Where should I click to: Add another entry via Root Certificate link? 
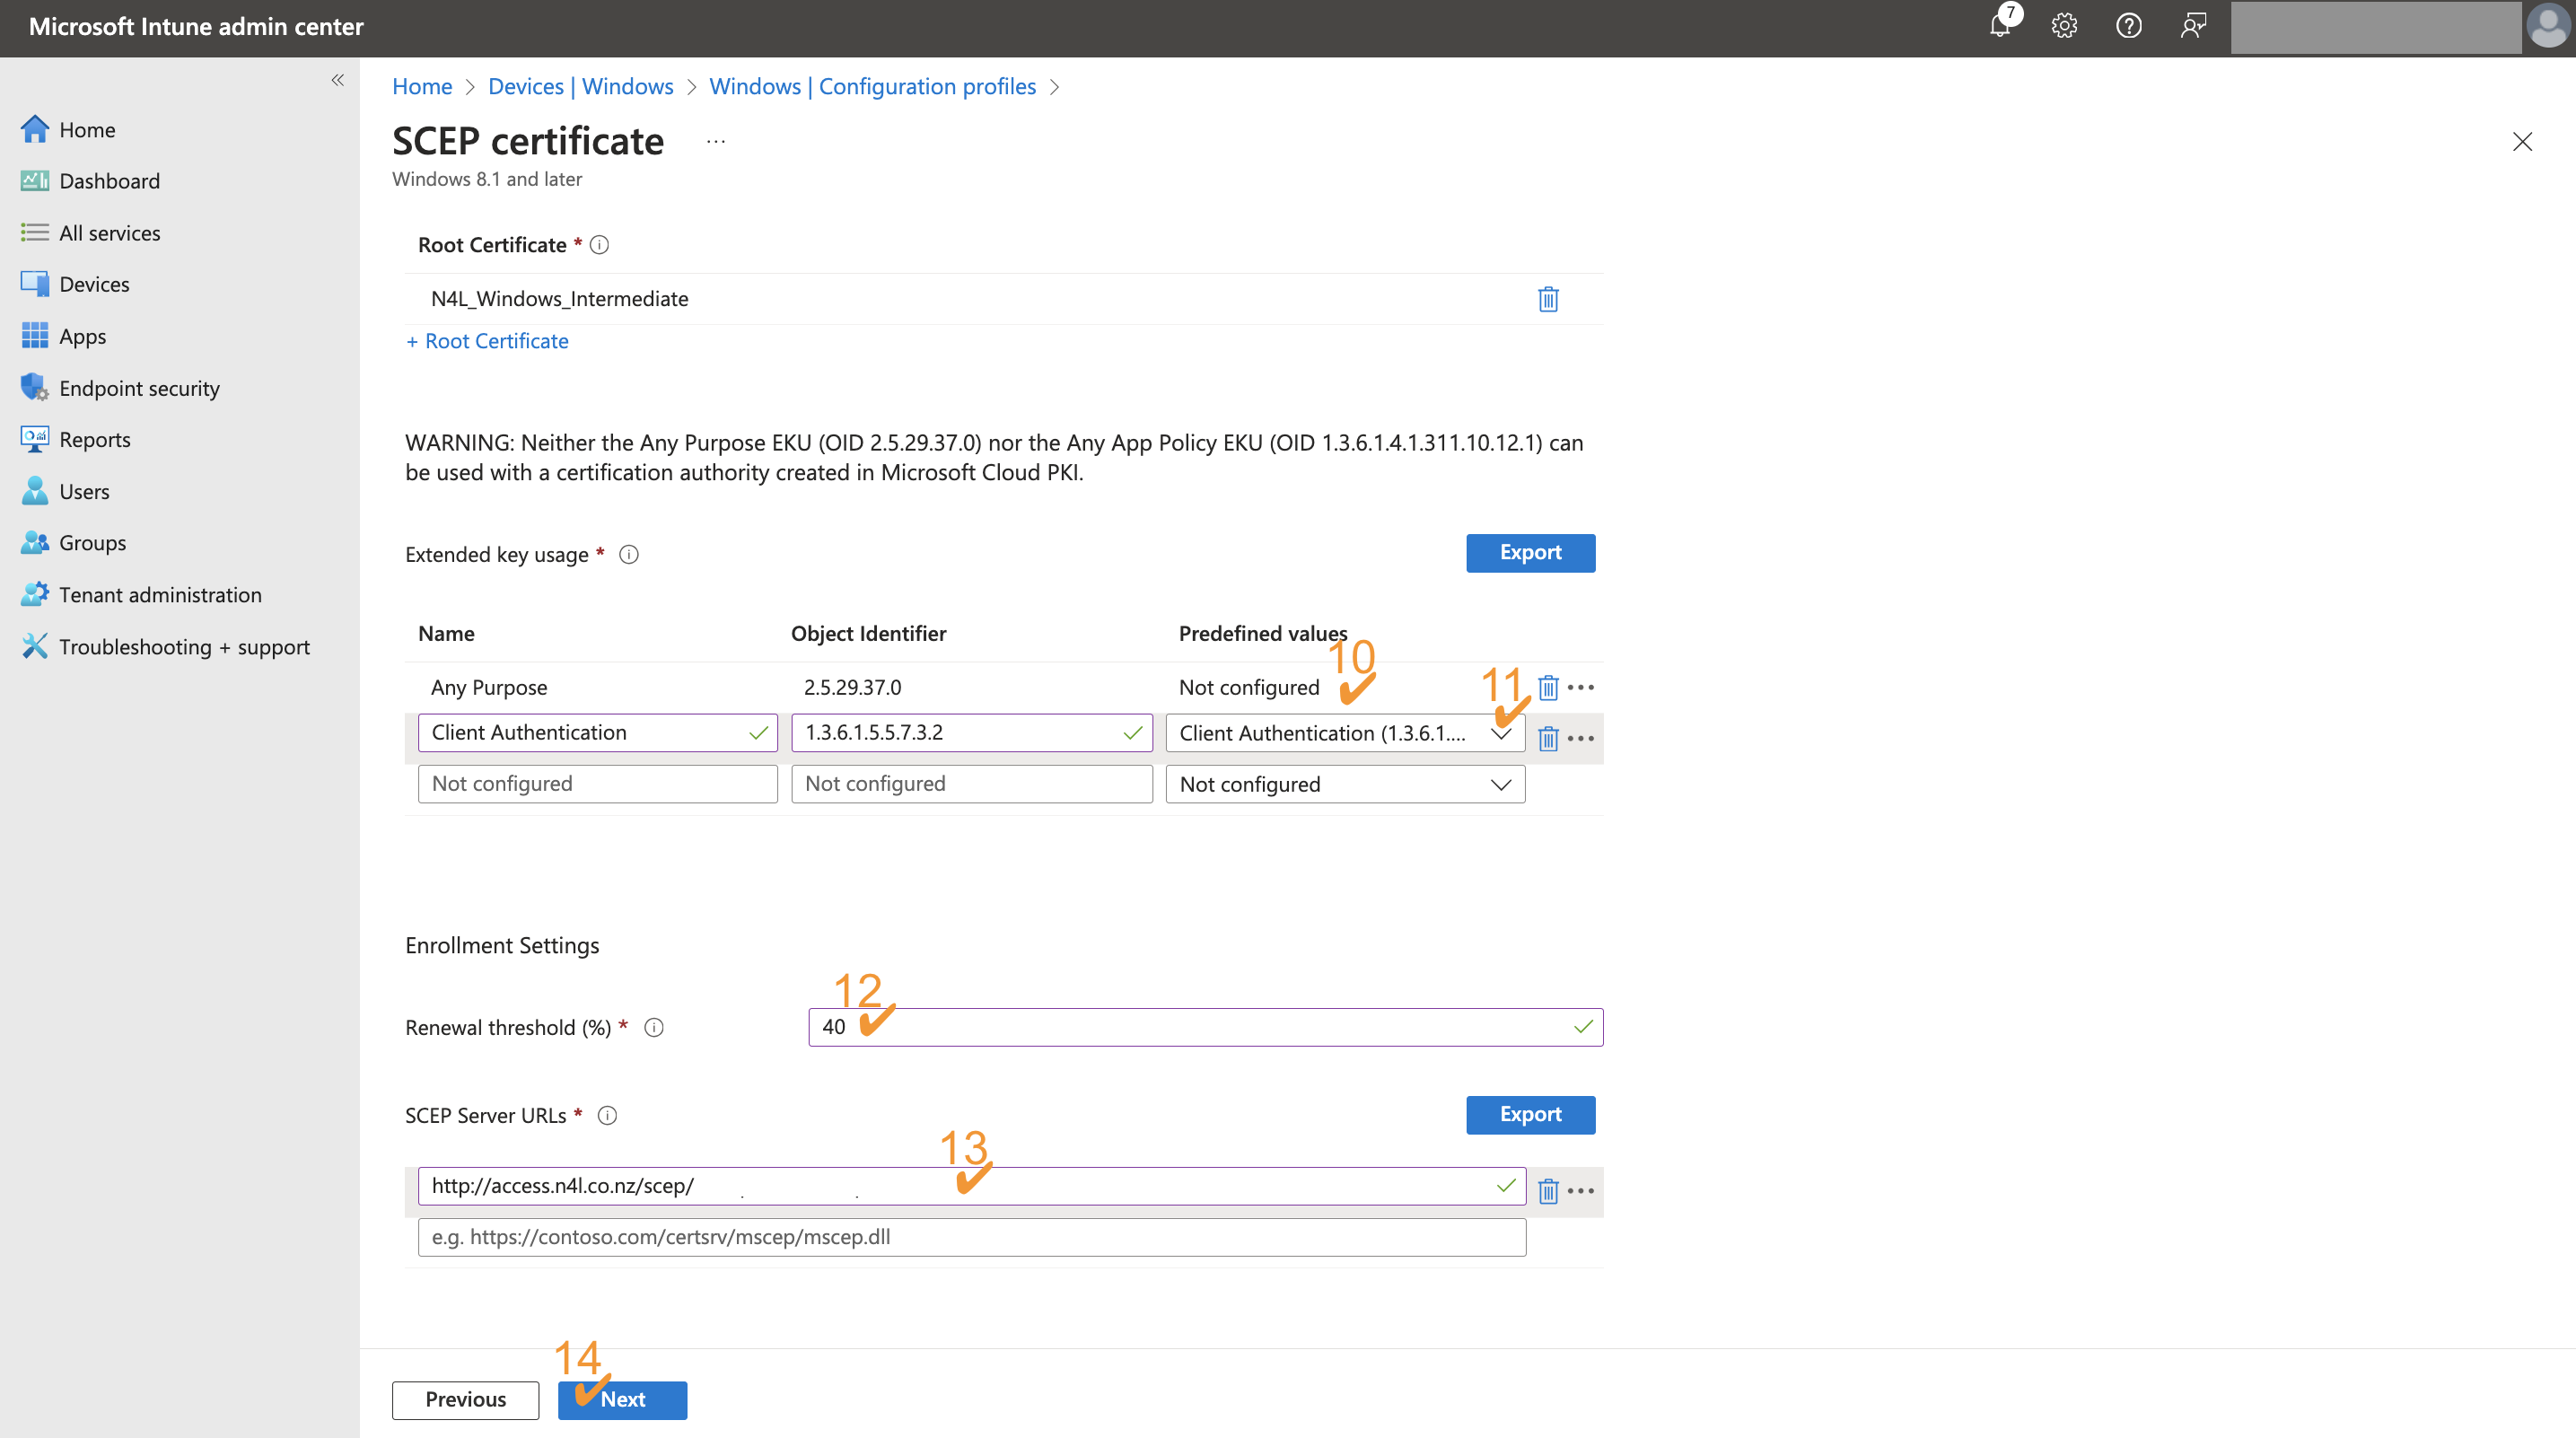tap(487, 340)
